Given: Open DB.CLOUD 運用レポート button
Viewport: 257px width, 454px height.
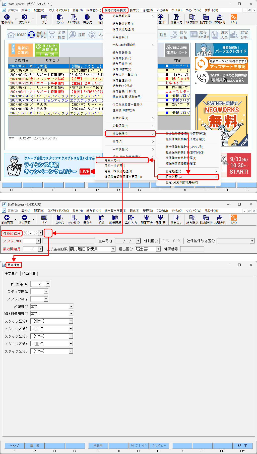Looking at the screenshot, I should pyautogui.click(x=177, y=50).
